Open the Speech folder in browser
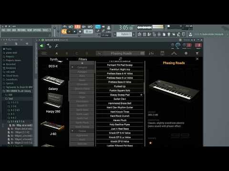The image size is (229, 171). 8,83
